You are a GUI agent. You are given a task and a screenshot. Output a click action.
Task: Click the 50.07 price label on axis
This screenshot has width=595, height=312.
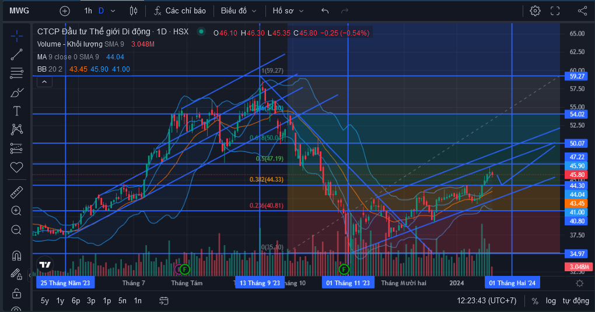click(x=577, y=143)
